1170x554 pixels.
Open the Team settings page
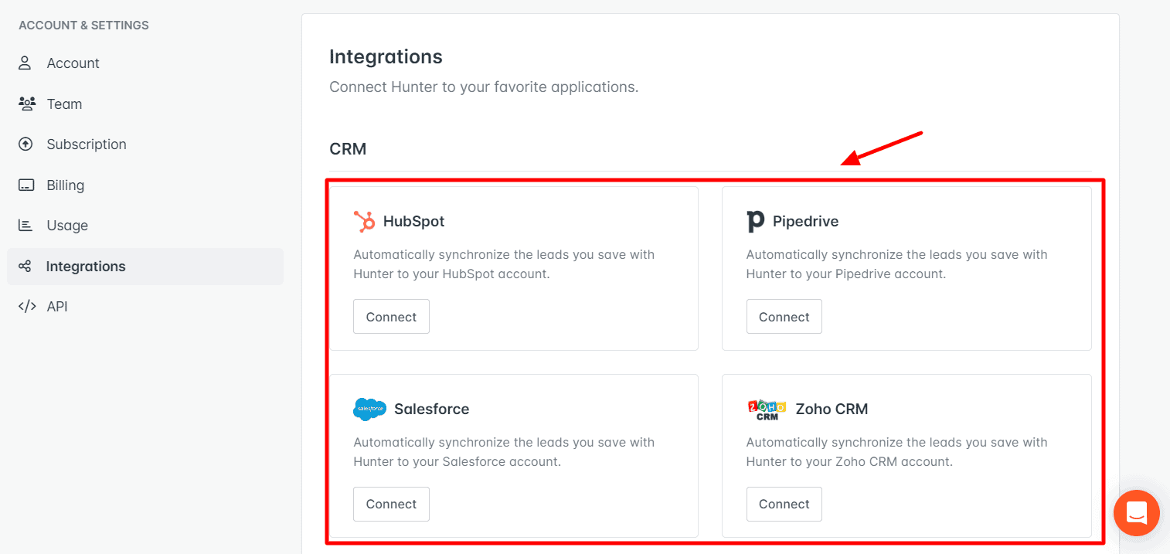pos(65,104)
